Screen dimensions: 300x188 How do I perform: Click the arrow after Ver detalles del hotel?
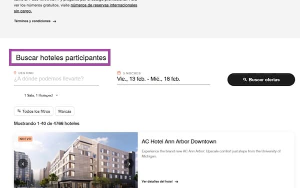(176, 182)
